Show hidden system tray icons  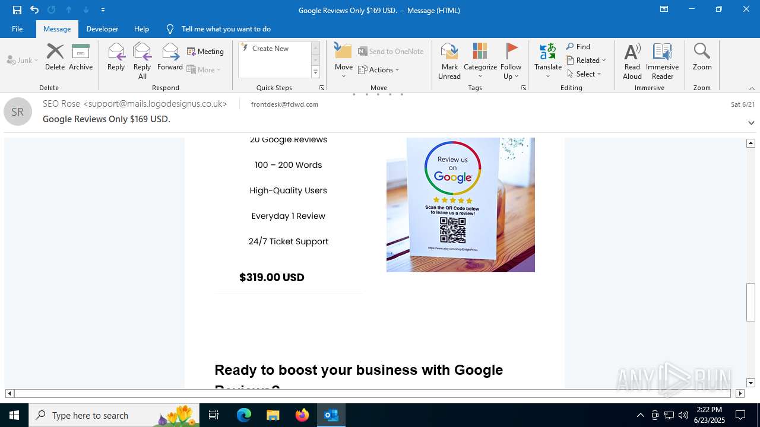point(640,415)
